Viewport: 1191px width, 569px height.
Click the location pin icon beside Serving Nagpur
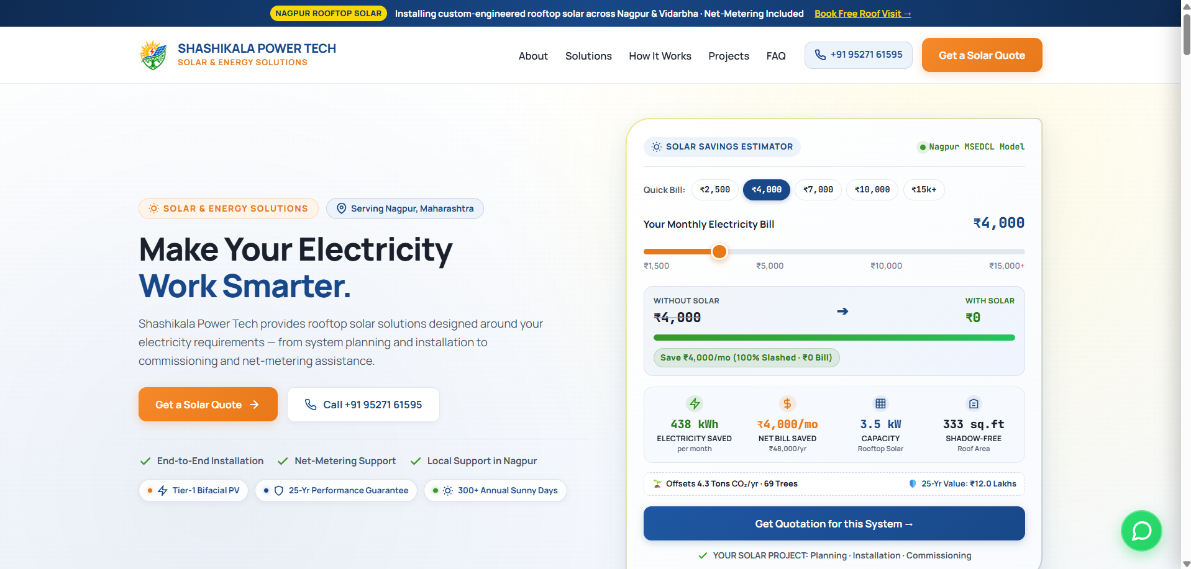point(341,208)
